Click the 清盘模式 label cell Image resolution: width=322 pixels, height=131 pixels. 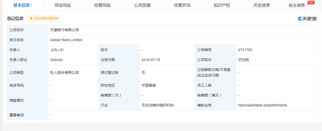28,100
